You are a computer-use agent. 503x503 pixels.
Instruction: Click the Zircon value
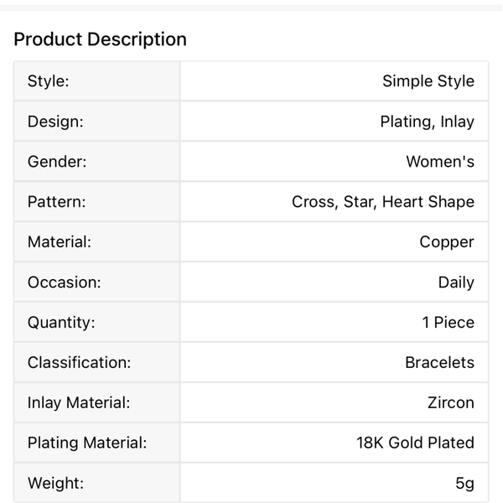click(450, 403)
